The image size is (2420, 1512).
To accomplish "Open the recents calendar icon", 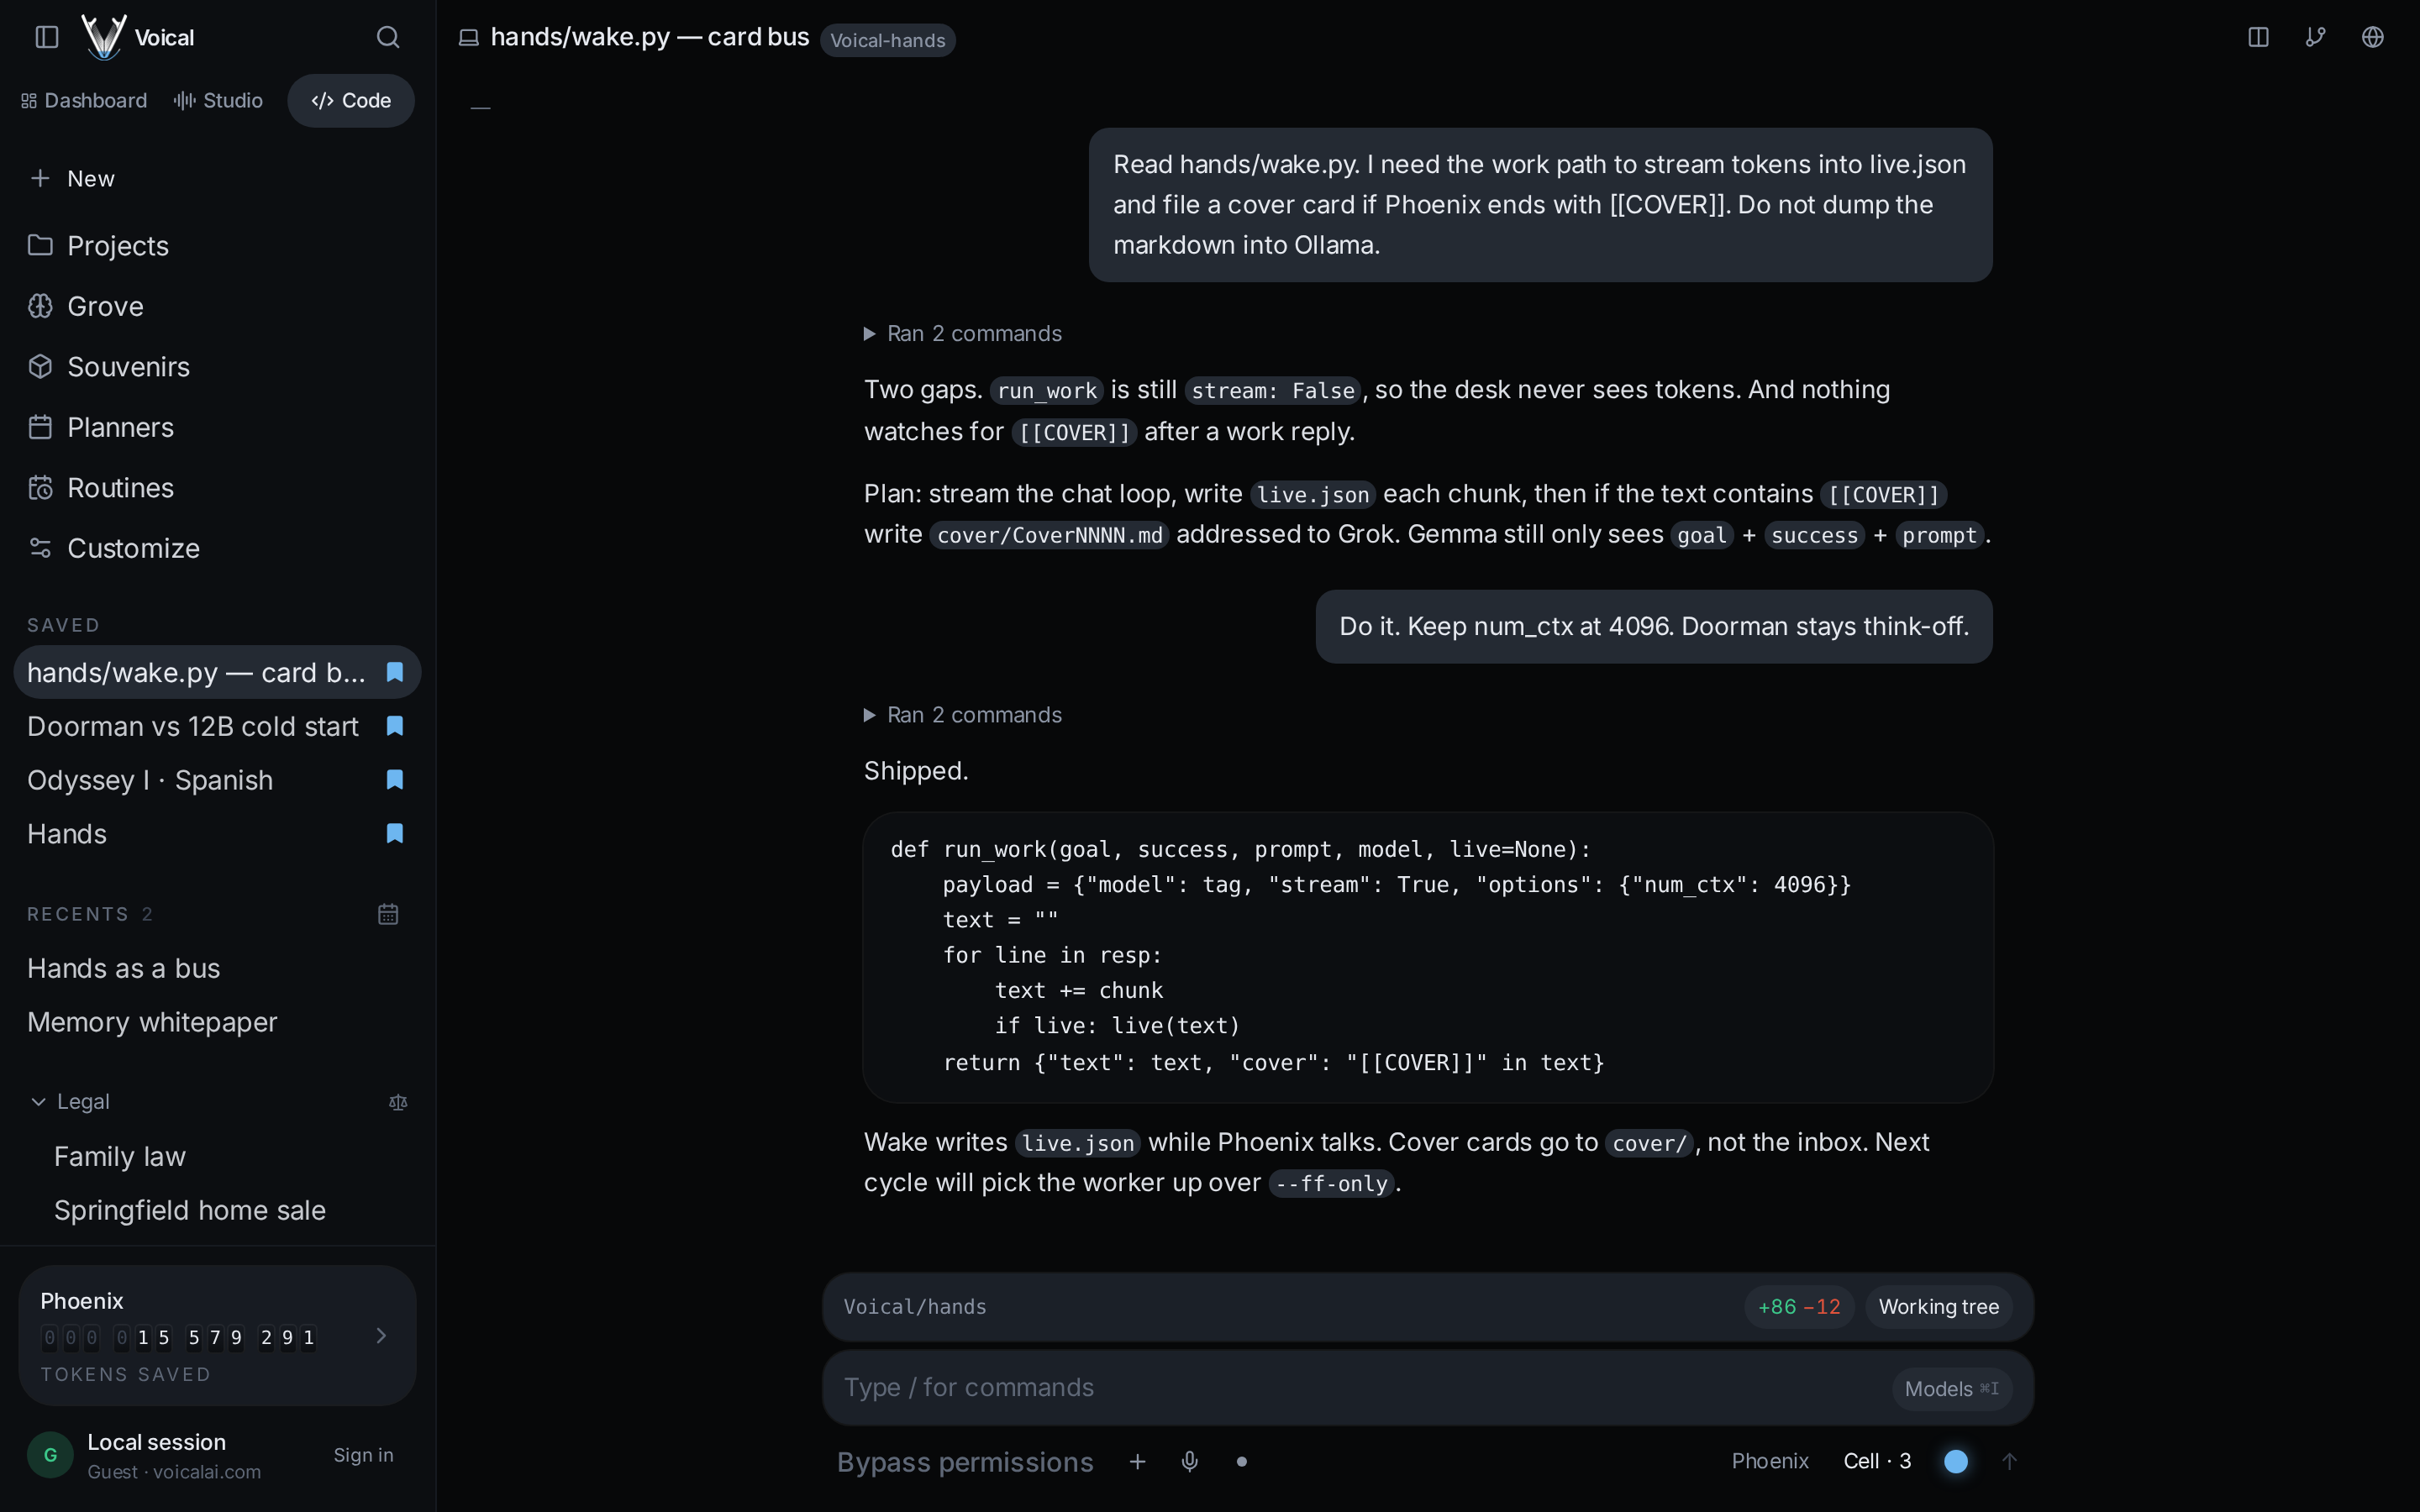I will pyautogui.click(x=388, y=914).
